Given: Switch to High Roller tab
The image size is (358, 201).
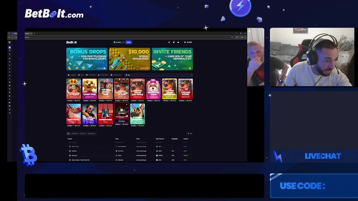Looking at the screenshot, I should pyautogui.click(x=83, y=133).
